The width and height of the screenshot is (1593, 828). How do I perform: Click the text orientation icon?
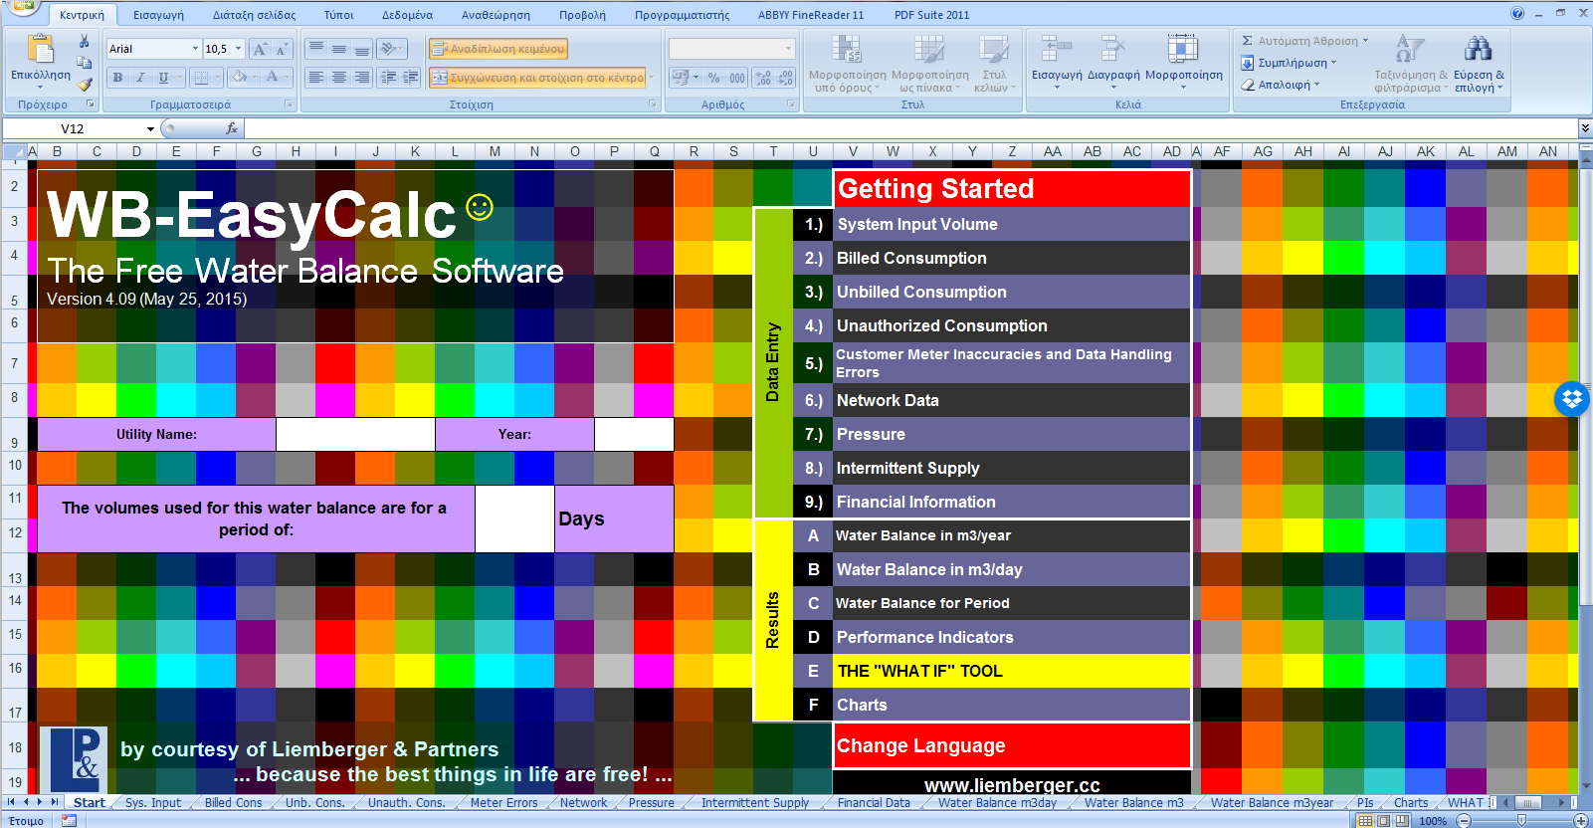click(389, 49)
